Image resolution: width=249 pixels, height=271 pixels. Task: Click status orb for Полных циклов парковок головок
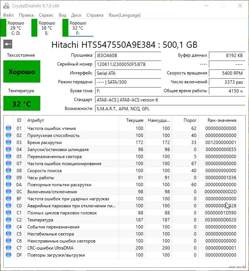click(8, 213)
